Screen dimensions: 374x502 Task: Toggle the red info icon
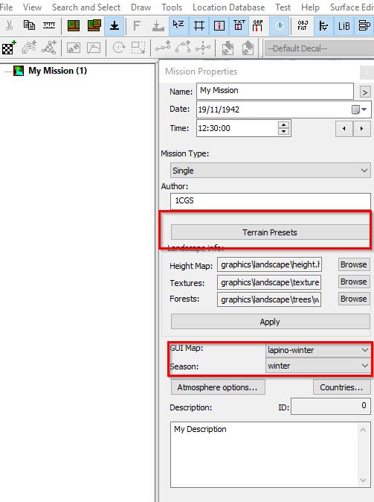(219, 25)
